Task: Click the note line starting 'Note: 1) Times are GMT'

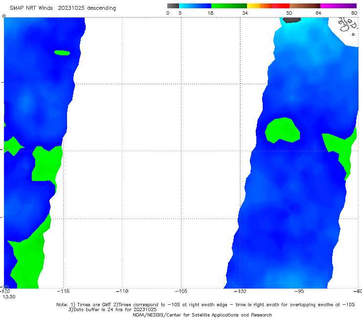Action: [x=205, y=305]
